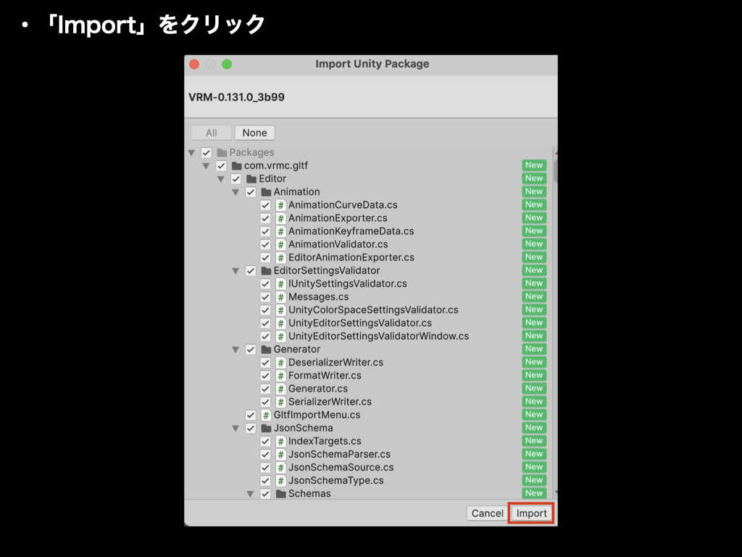Click SerializerWriter.cs script icon

coord(280,402)
